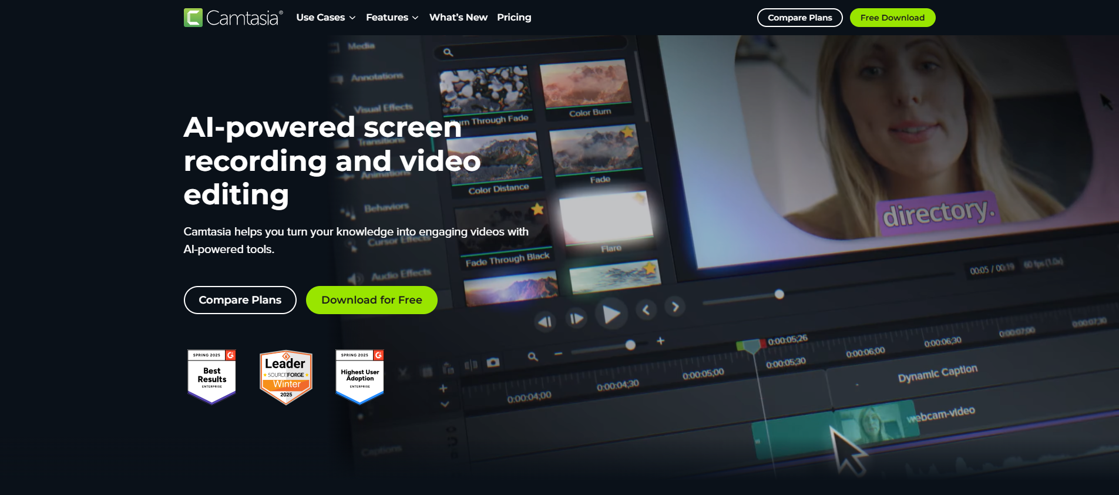Click the Camtasia logo in the header
Screen dimensions: 1119x495
[233, 18]
